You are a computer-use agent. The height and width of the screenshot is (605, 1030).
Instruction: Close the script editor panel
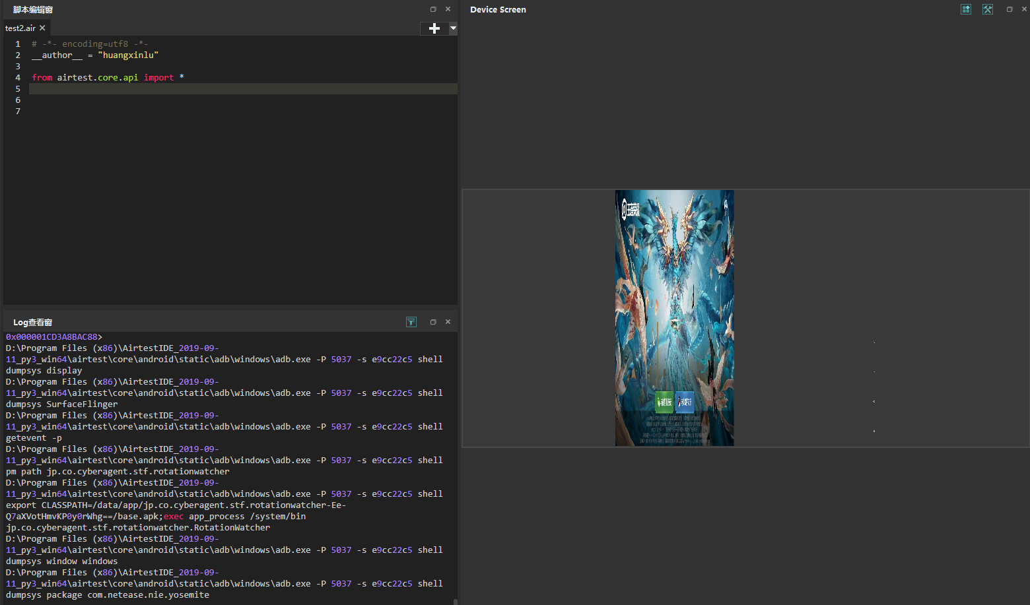(448, 9)
